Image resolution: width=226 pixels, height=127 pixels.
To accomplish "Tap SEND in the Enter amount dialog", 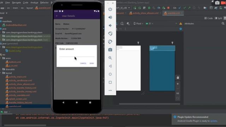I will point(92,64).
